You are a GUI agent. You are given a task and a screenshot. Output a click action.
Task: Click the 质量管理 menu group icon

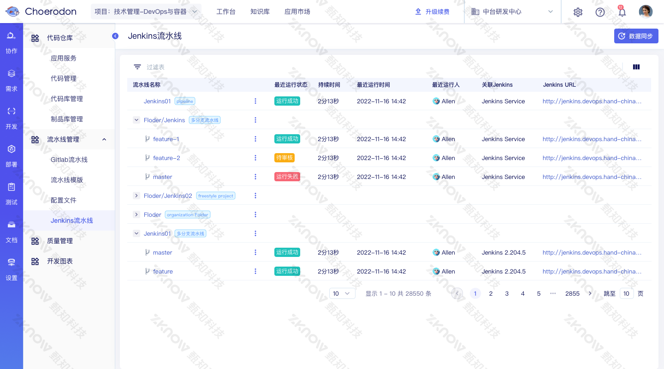(x=35, y=241)
